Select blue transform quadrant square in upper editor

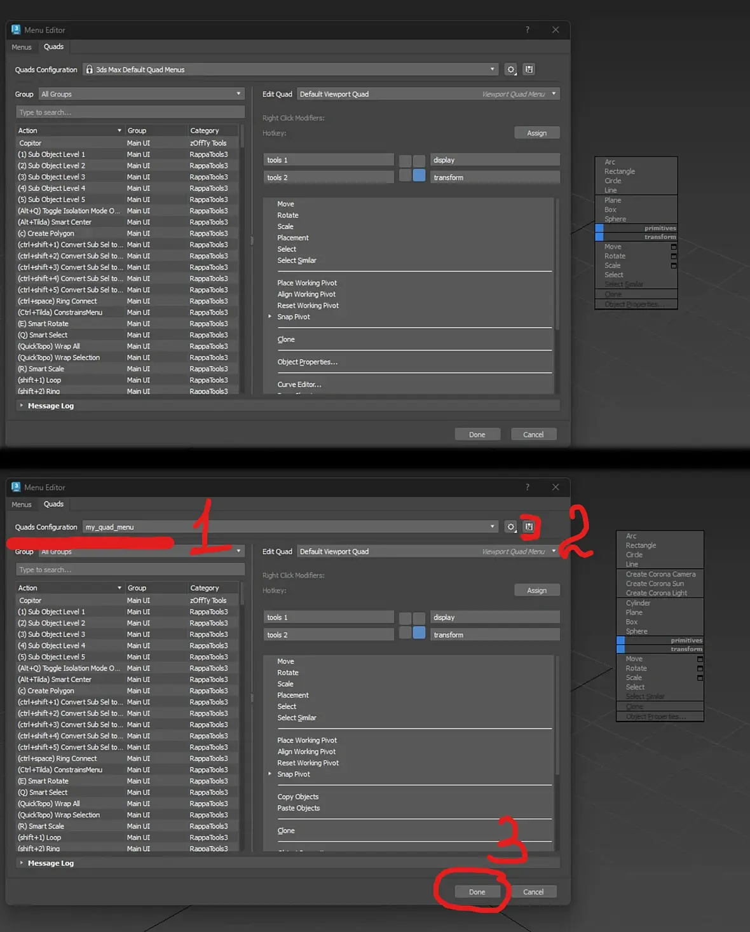click(419, 175)
